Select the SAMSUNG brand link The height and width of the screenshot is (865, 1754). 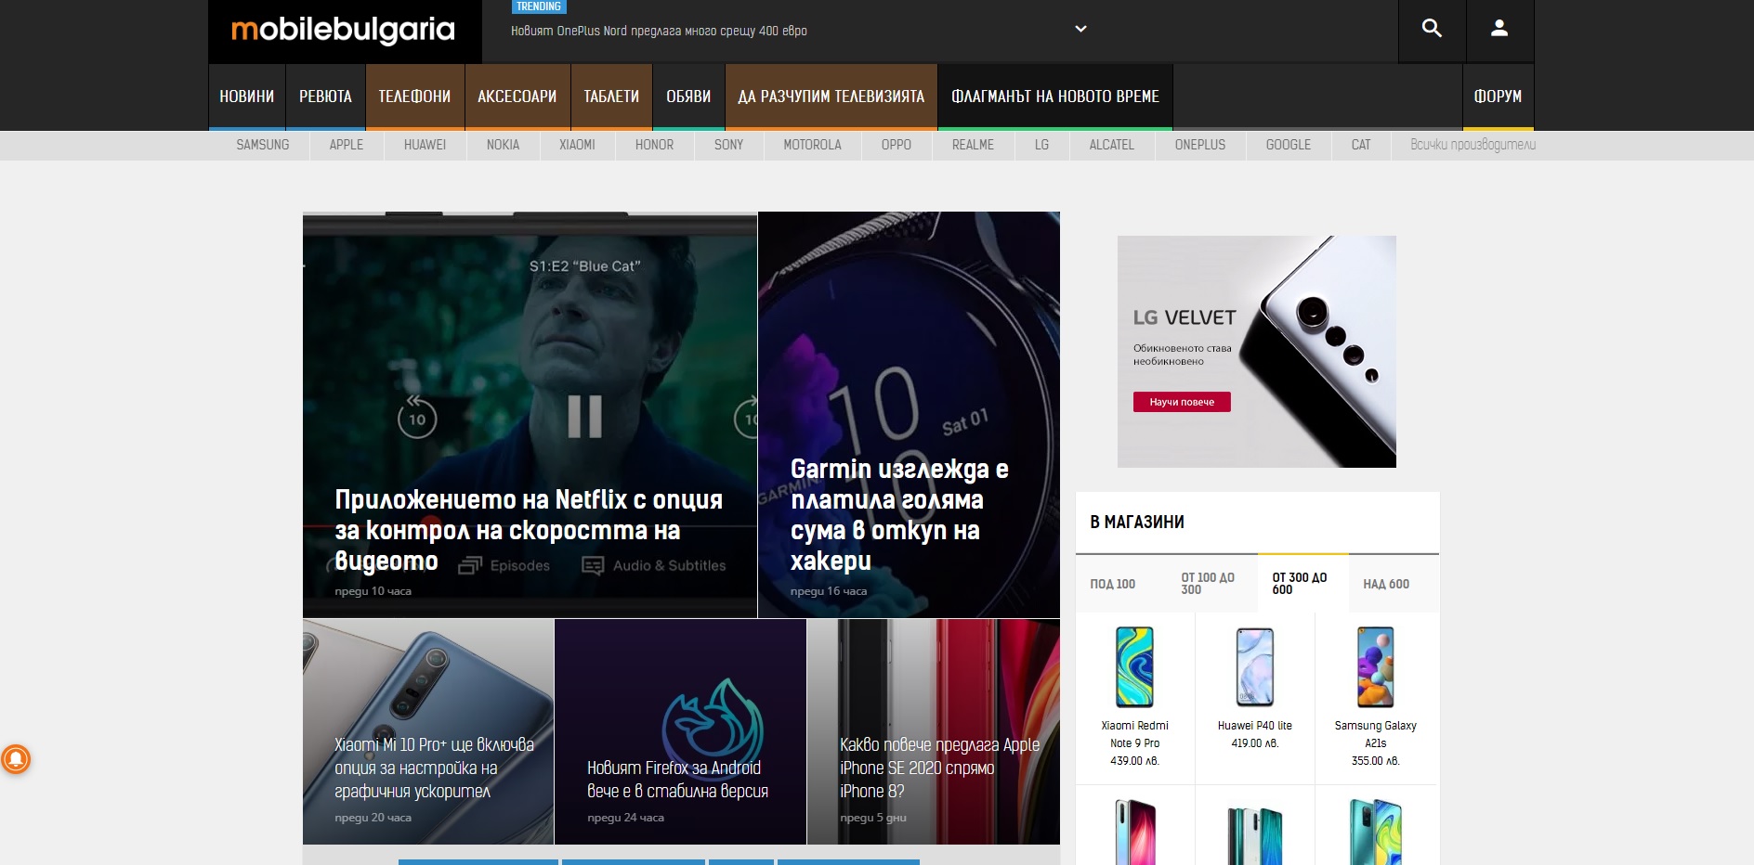pyautogui.click(x=263, y=145)
